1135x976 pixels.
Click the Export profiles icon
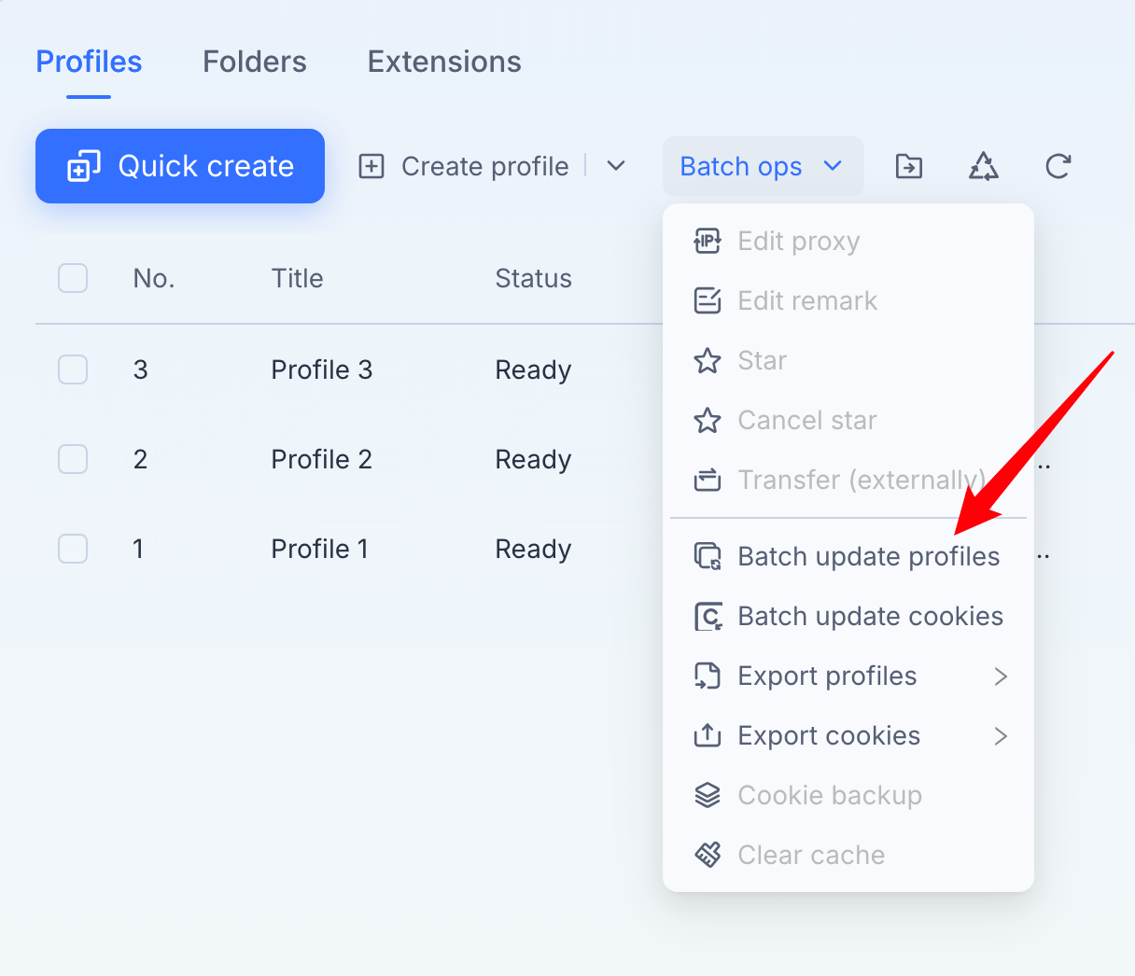click(x=708, y=676)
